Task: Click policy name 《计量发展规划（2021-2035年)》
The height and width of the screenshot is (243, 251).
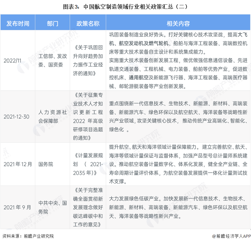Action: (88, 164)
